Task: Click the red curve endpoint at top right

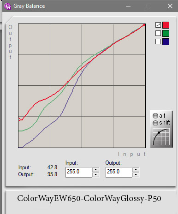Action: [x=144, y=25]
